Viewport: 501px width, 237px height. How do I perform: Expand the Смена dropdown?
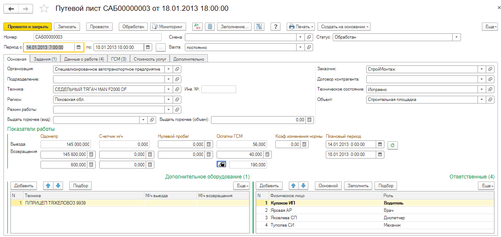(301, 37)
